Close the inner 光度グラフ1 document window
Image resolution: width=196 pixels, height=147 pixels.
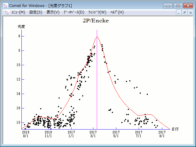pyautogui.click(x=190, y=13)
